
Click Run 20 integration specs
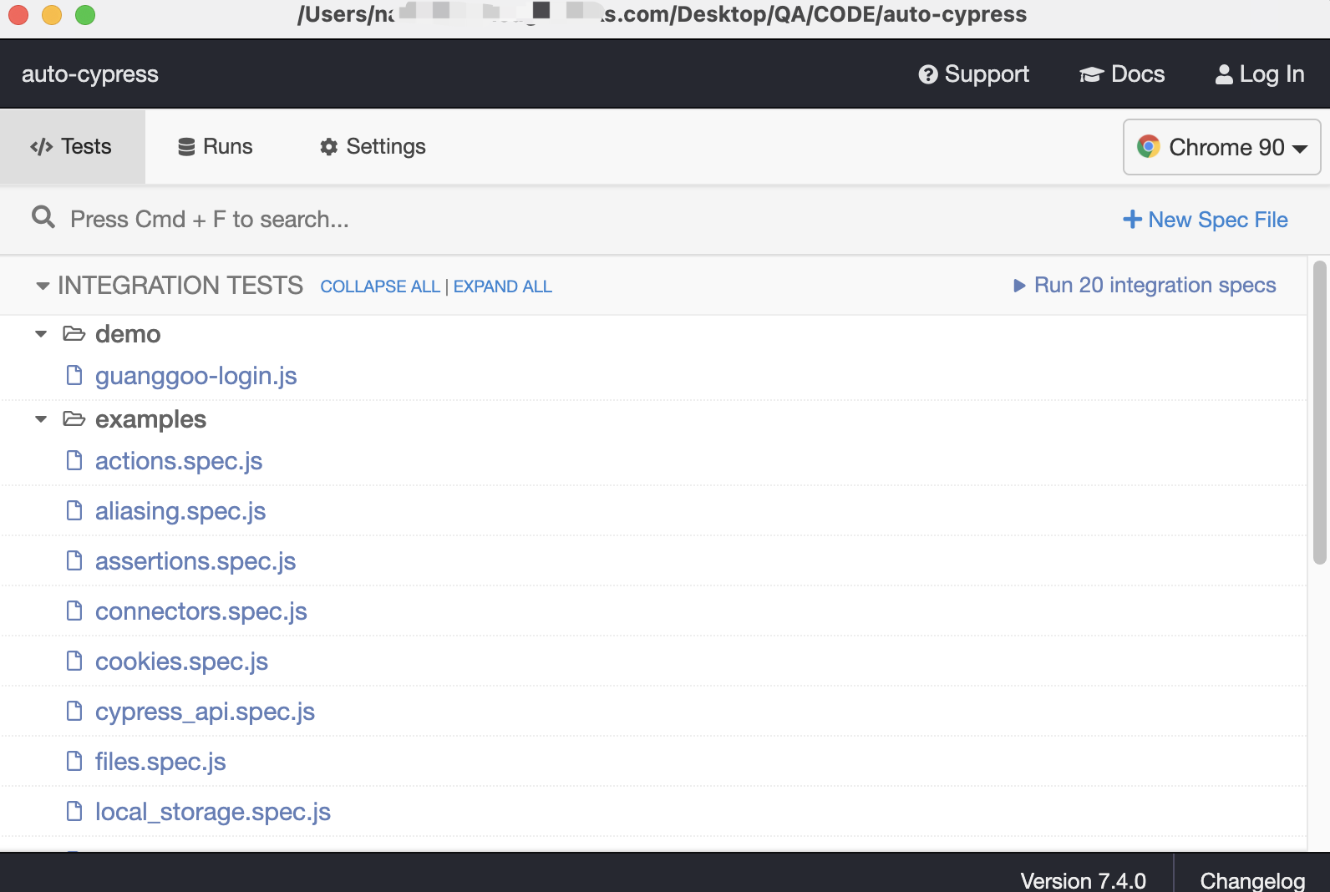tap(1145, 286)
